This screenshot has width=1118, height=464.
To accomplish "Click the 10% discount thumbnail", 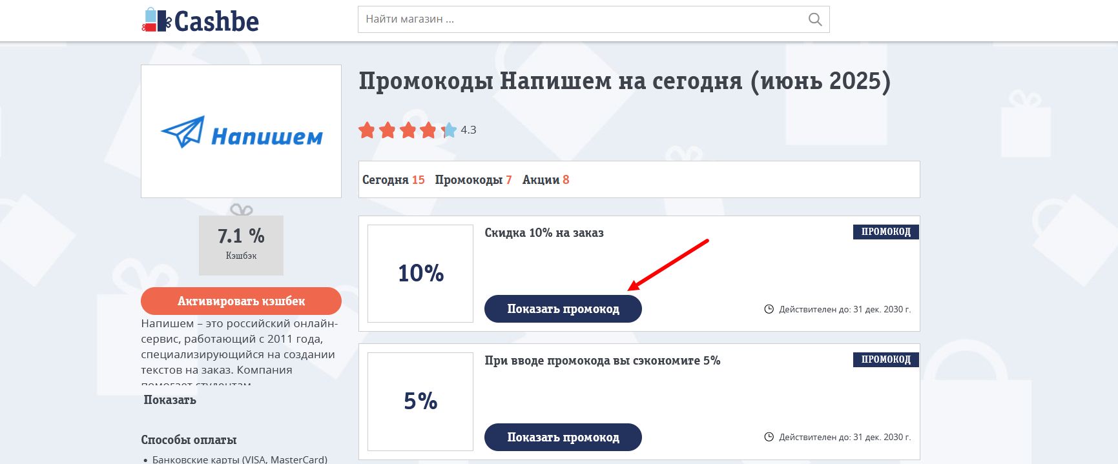I will (x=420, y=273).
